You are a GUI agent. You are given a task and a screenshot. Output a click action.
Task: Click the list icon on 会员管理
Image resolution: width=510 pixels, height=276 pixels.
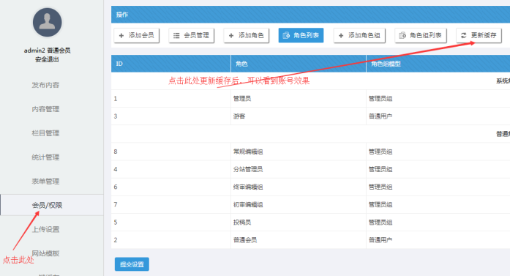tap(176, 35)
